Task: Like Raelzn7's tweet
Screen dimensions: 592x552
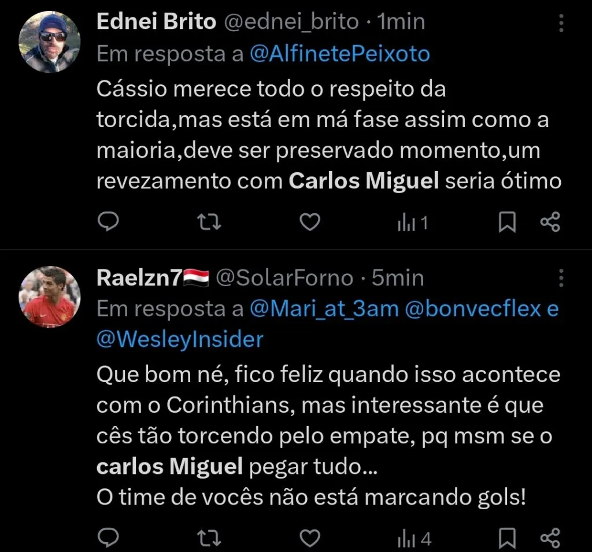Action: click(x=310, y=538)
